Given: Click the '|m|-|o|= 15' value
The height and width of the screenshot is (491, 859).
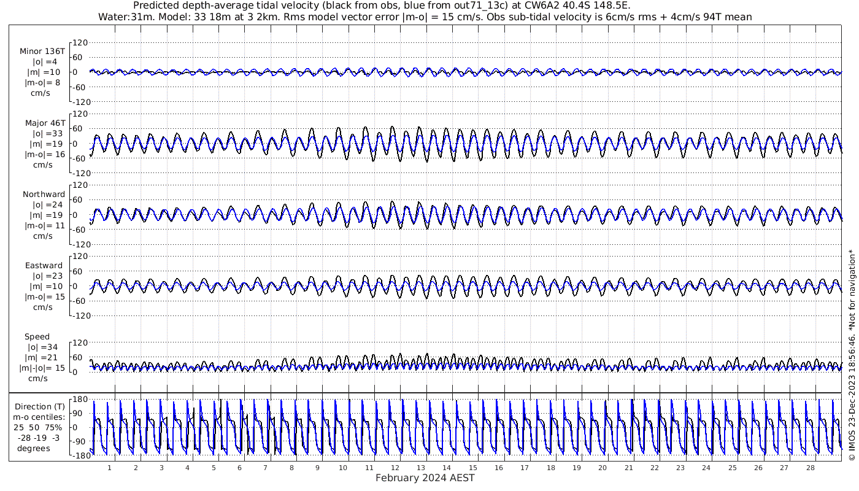Looking at the screenshot, I should [x=42, y=368].
